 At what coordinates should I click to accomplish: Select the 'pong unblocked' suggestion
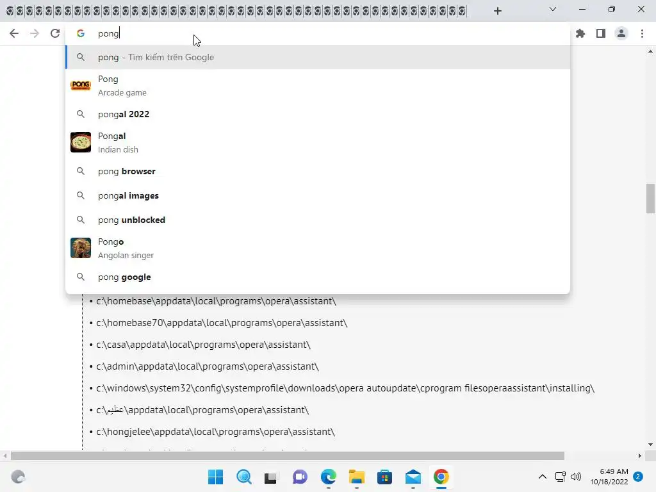coord(318,220)
